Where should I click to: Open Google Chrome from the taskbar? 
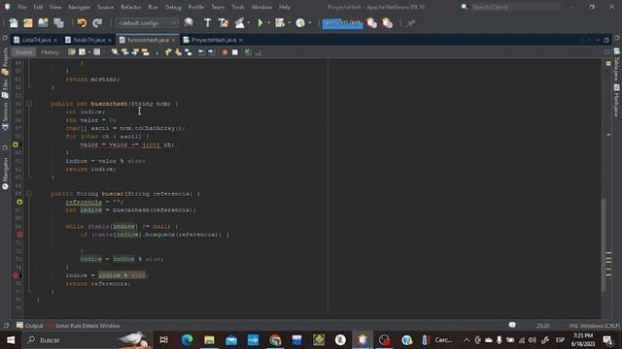(275, 340)
